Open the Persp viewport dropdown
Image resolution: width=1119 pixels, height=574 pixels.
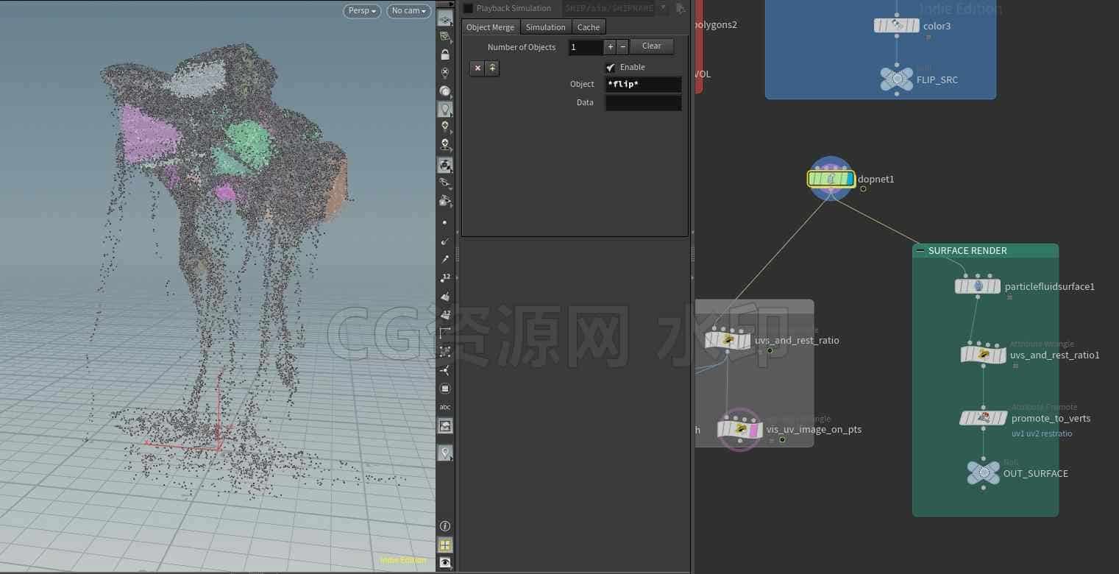coord(362,10)
